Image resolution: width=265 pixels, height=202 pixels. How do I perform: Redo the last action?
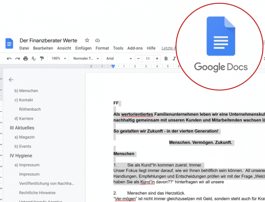tap(17, 59)
